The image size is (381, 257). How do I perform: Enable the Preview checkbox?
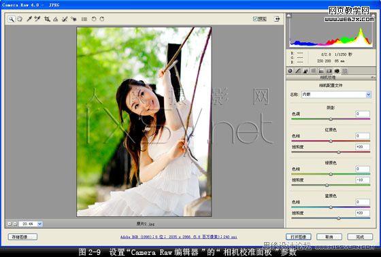tap(255, 19)
